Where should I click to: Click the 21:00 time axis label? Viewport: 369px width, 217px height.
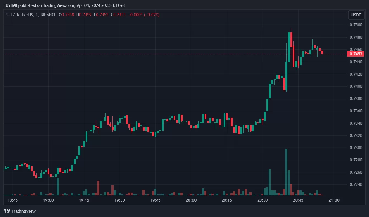point(334,200)
